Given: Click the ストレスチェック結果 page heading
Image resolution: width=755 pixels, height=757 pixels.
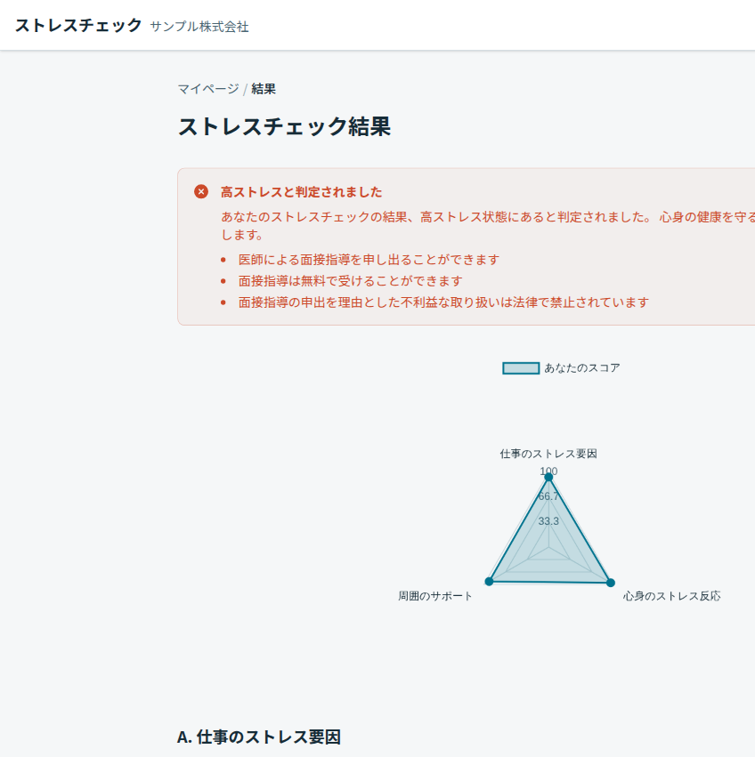Looking at the screenshot, I should click(x=284, y=126).
